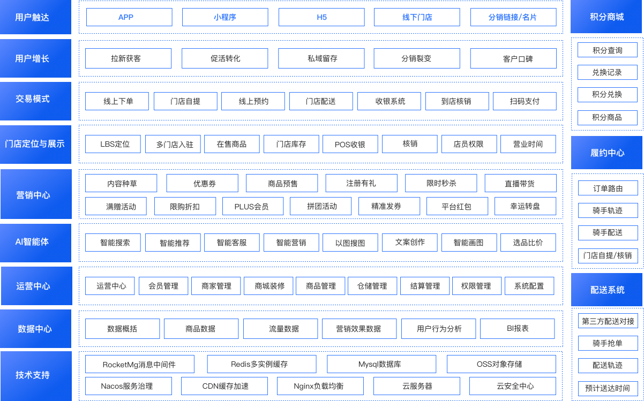644x401 pixels.
Task: Click the 拉新获客 box
Action: tap(128, 58)
